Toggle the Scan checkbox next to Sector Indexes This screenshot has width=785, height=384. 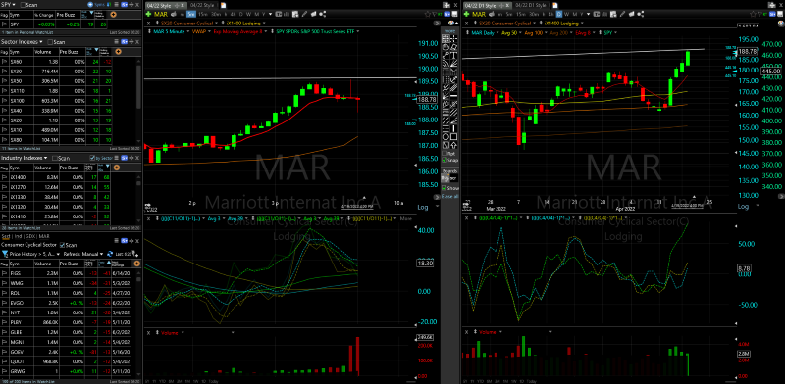click(50, 42)
